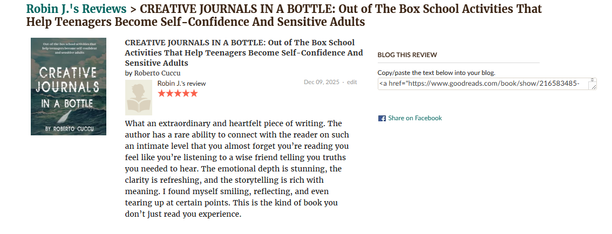The width and height of the screenshot is (612, 234).
Task: Click the first star in the rating
Action: click(162, 93)
